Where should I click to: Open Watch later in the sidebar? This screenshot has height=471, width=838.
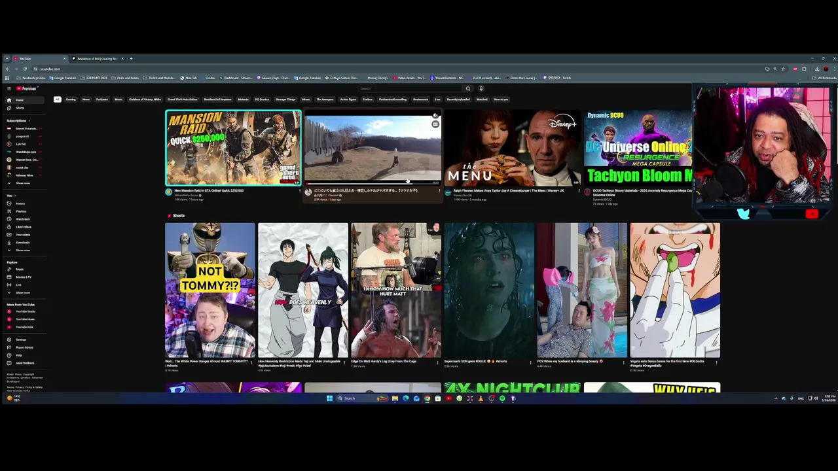24,219
